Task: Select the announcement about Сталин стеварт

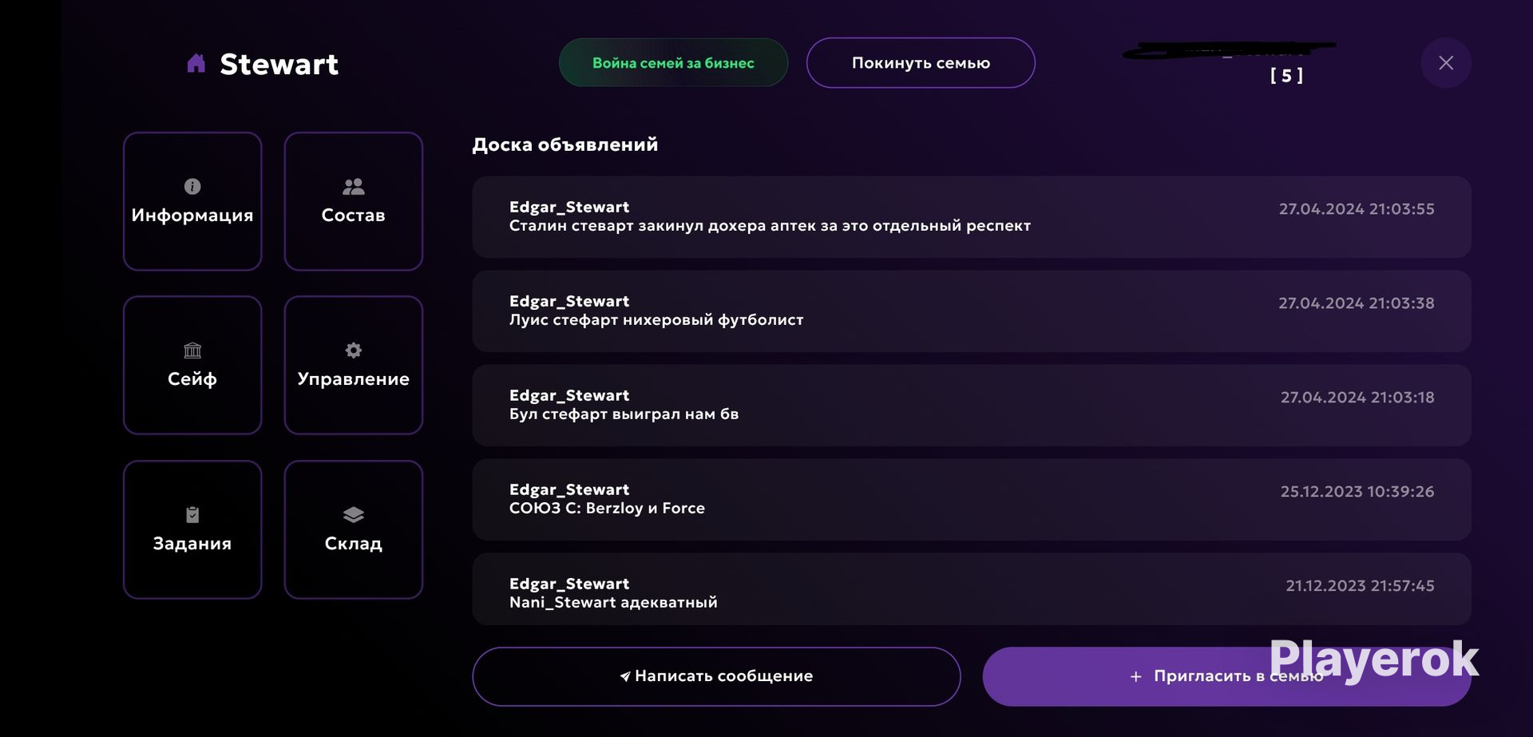Action: tap(972, 216)
